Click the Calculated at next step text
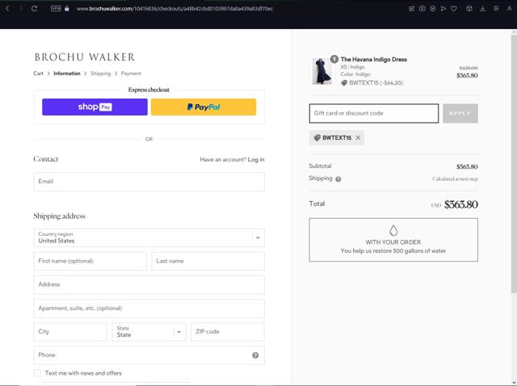Image resolution: width=517 pixels, height=386 pixels. click(x=455, y=178)
